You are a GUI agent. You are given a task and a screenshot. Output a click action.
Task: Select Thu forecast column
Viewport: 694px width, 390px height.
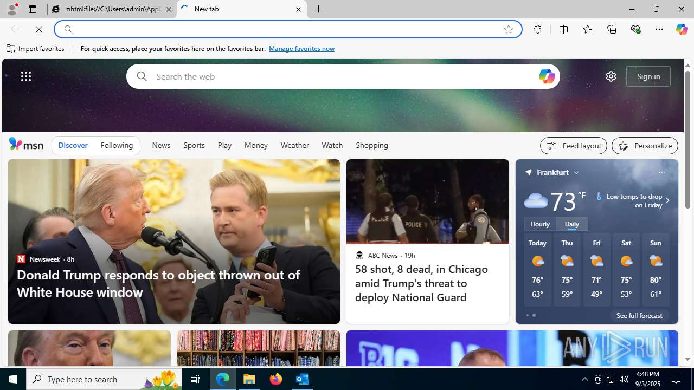tap(567, 270)
